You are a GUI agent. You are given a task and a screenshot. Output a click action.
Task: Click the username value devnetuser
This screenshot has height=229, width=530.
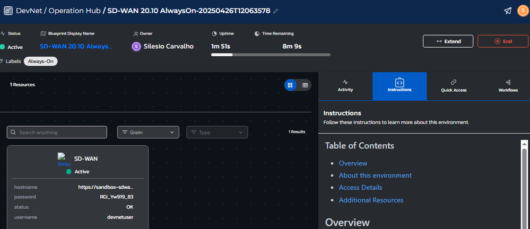point(120,217)
